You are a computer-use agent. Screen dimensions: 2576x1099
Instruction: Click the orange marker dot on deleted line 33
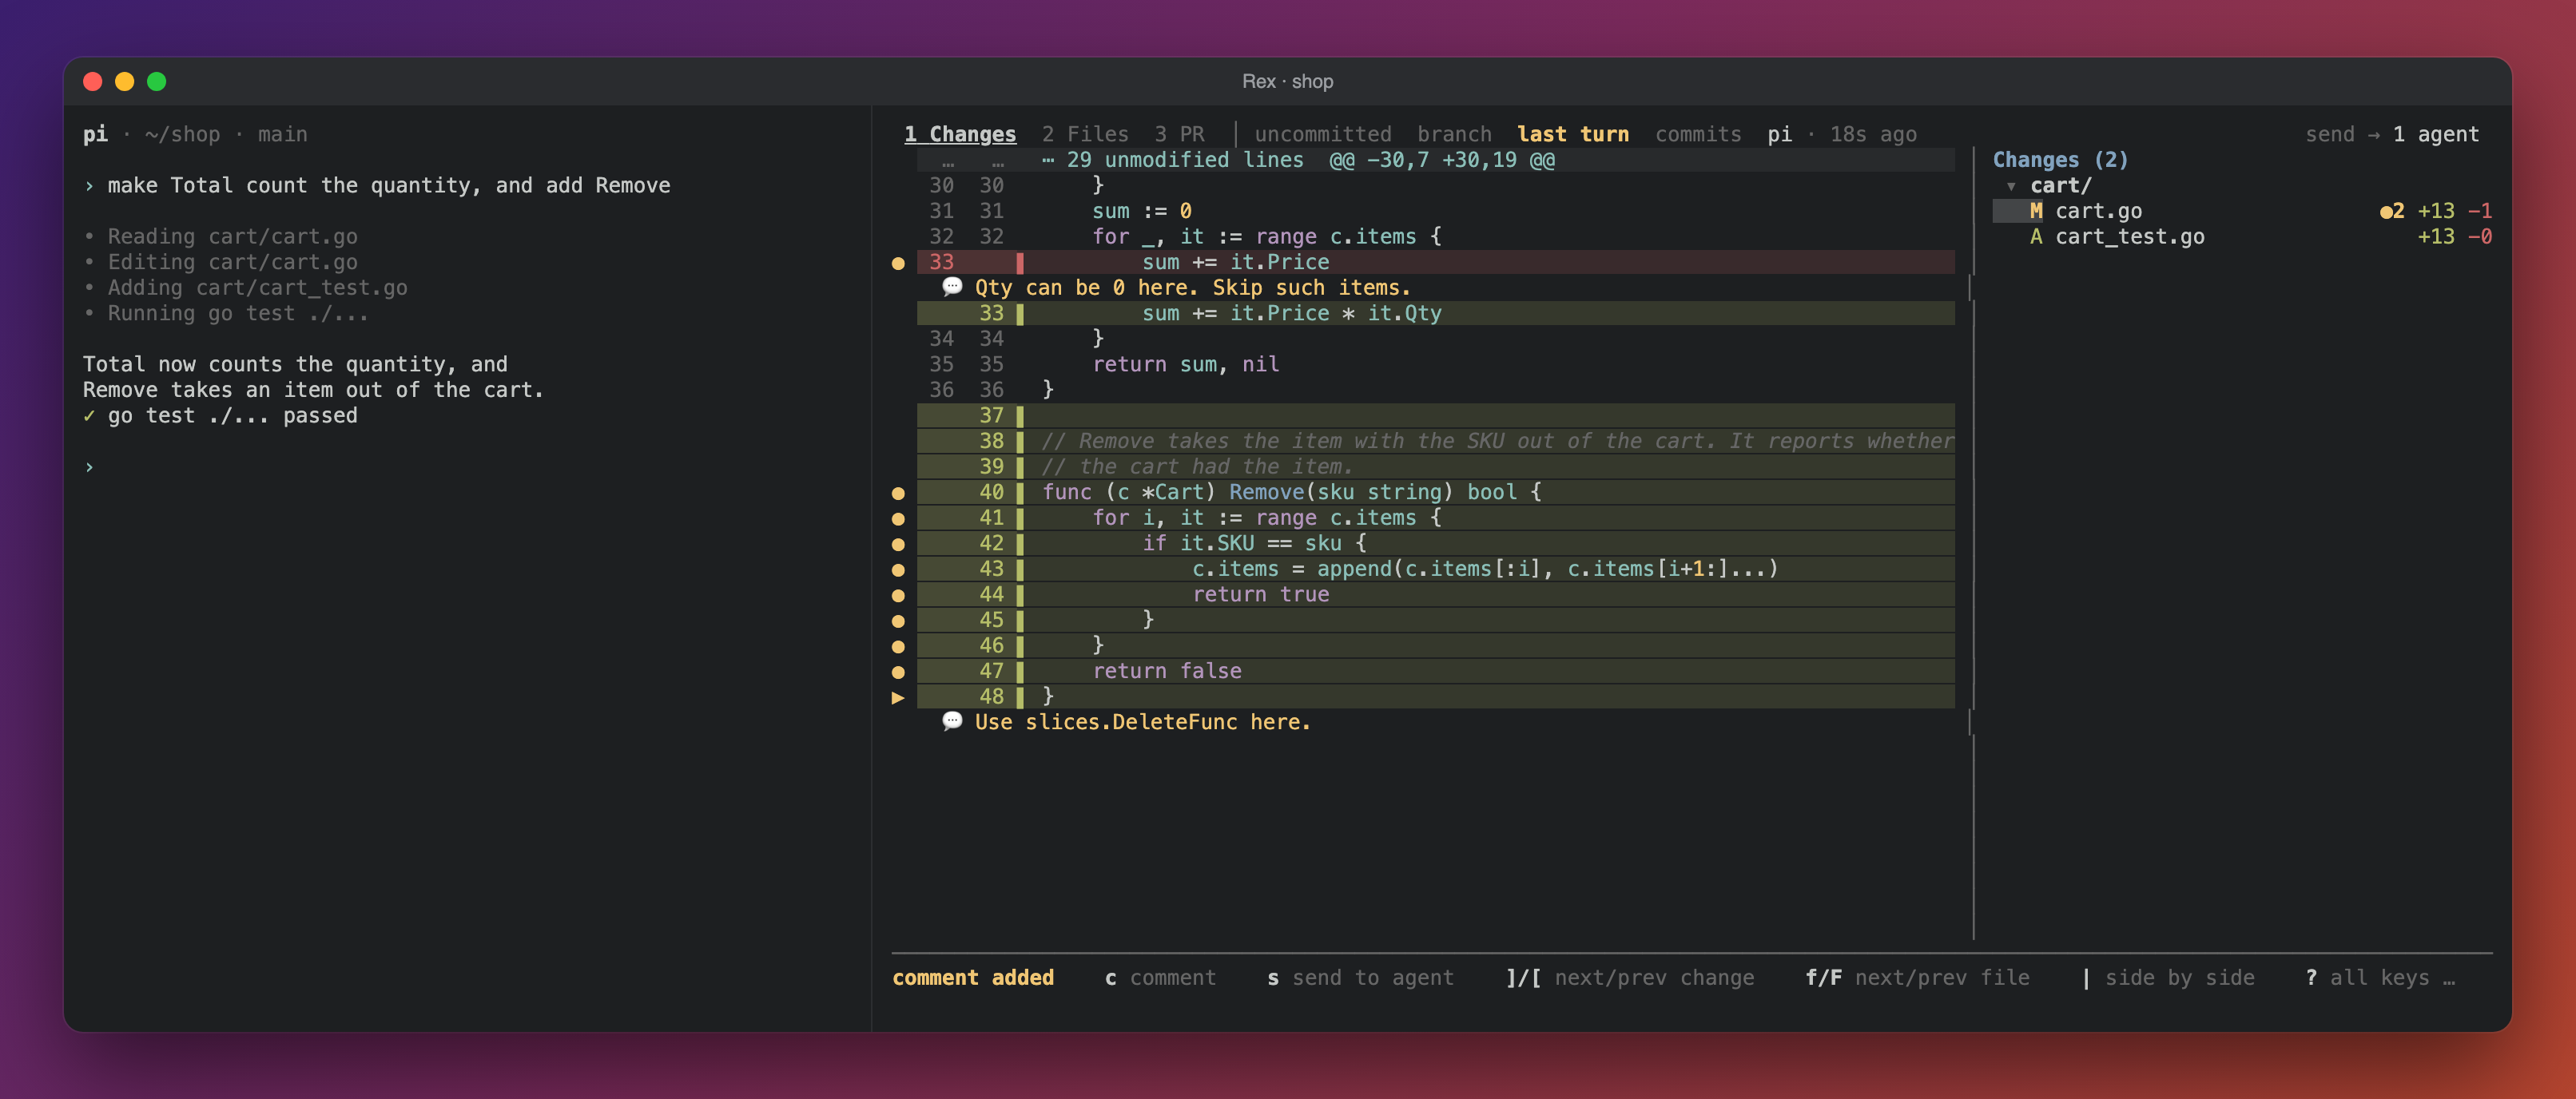[x=898, y=263]
